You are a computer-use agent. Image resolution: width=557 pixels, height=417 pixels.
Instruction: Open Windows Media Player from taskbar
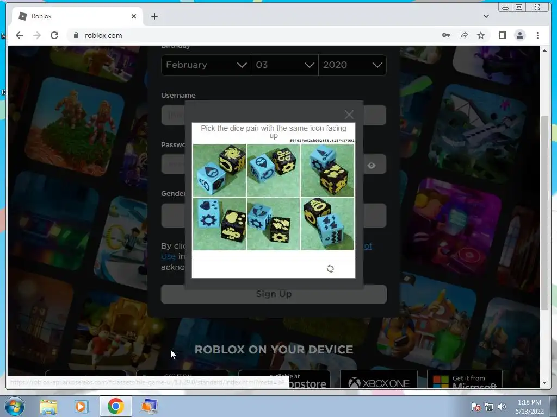point(81,406)
